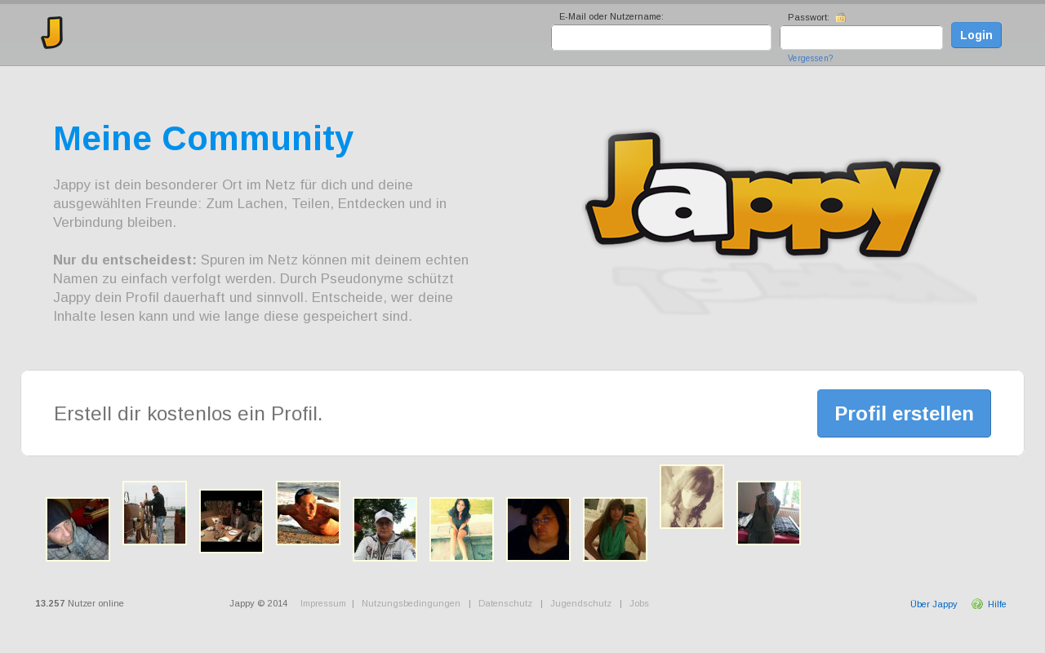Click the 13.257 Nutzer online counter
This screenshot has height=653, width=1045.
(x=79, y=604)
